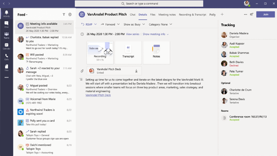Open Chat in left sidebar
Image resolution: width=277 pixels, height=156 pixels.
6,24
